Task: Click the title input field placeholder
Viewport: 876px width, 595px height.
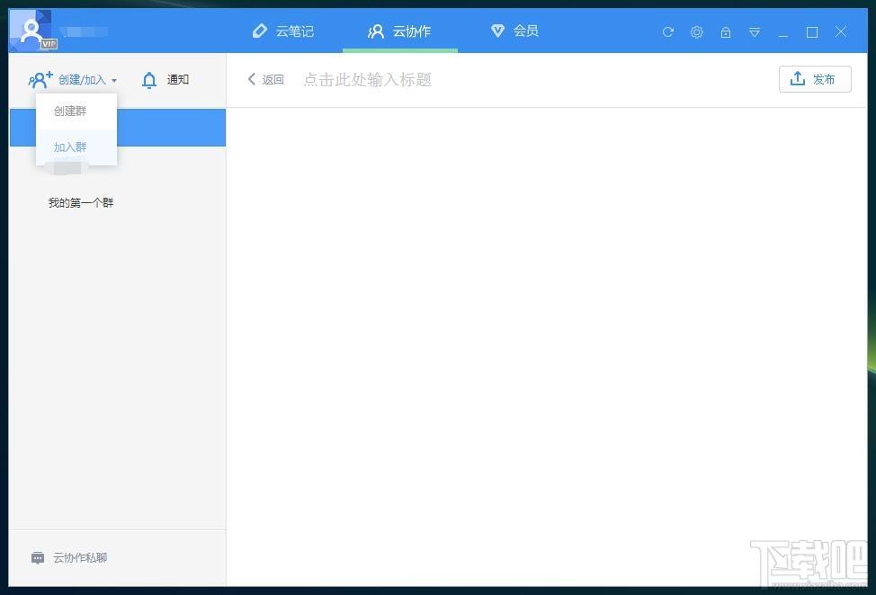Action: click(x=367, y=79)
